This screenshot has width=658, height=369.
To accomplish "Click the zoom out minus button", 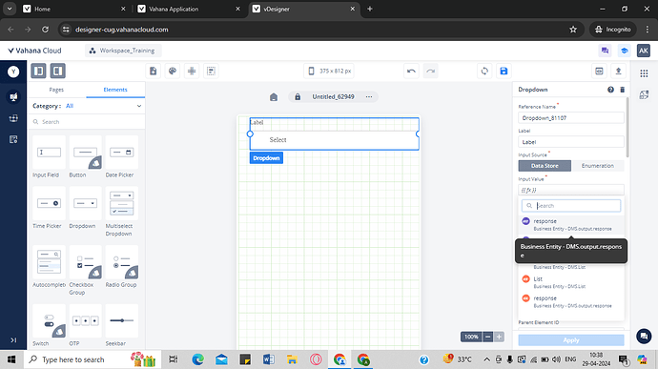I will coord(487,337).
